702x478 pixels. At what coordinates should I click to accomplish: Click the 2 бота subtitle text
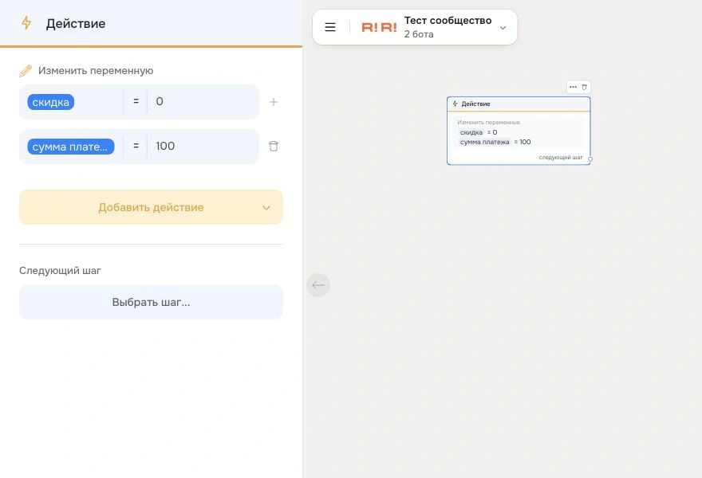pos(419,34)
